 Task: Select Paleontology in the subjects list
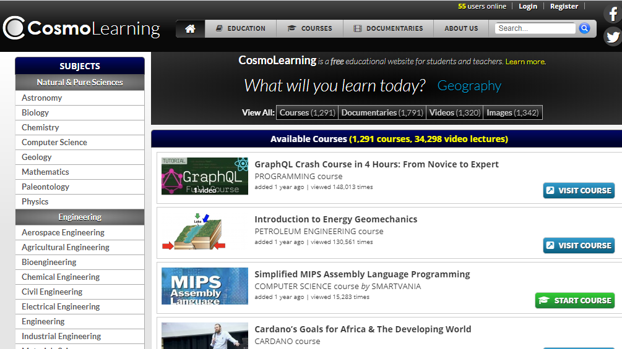pyautogui.click(x=80, y=187)
